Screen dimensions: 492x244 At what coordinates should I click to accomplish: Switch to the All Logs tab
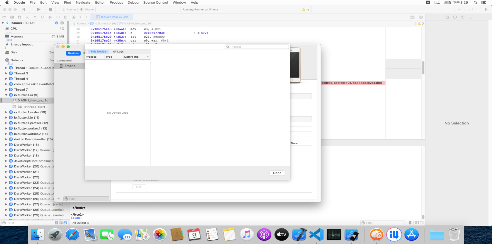pos(118,51)
